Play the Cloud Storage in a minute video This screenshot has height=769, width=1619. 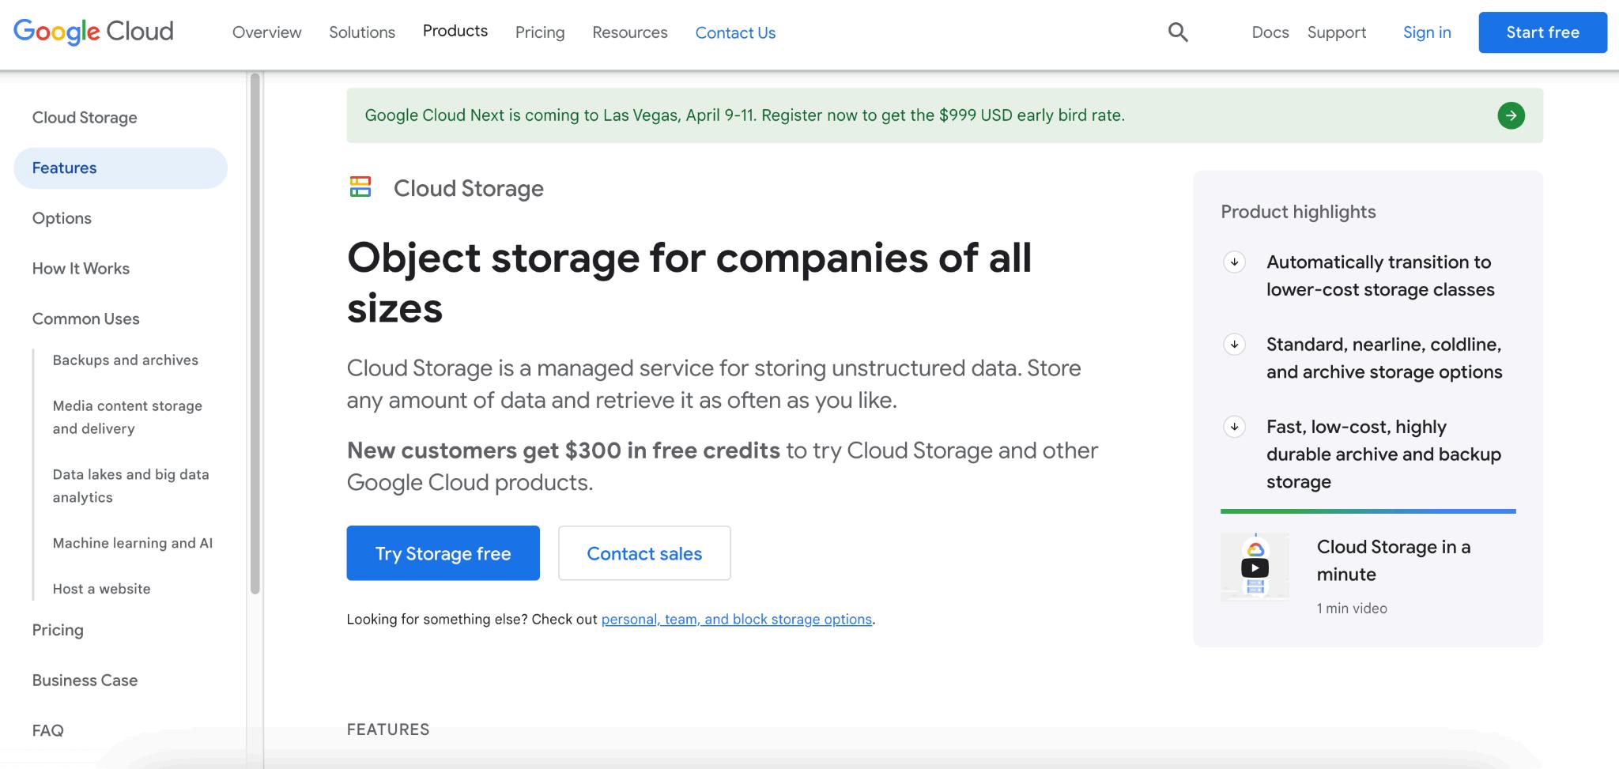pos(1255,567)
